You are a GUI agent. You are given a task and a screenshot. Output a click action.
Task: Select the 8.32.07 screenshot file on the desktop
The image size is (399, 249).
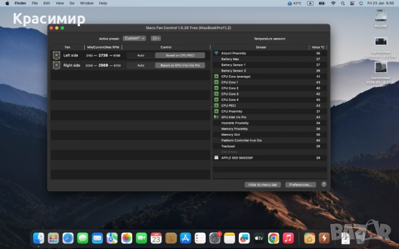pyautogui.click(x=381, y=73)
